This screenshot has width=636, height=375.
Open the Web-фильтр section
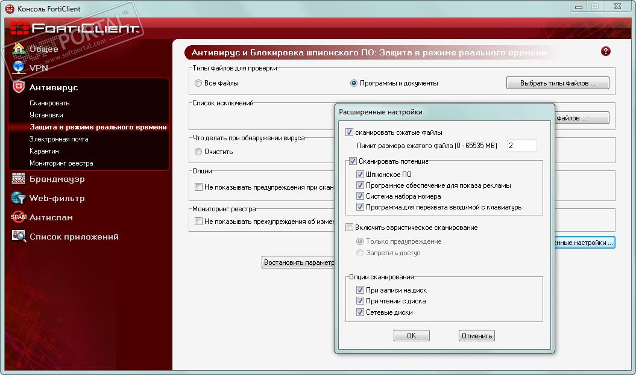click(x=57, y=199)
